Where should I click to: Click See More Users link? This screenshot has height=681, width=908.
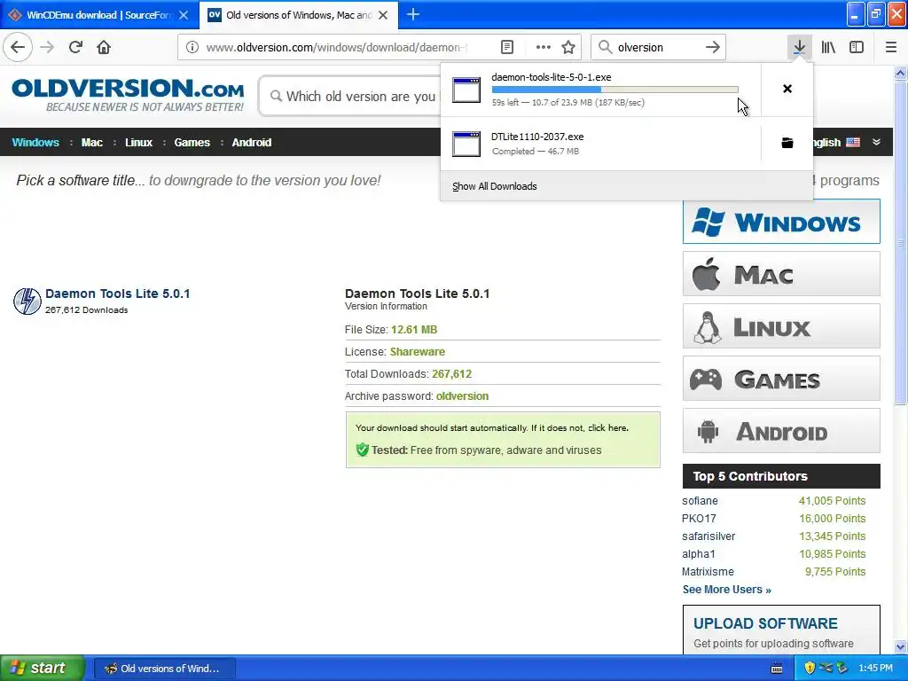[x=727, y=590]
